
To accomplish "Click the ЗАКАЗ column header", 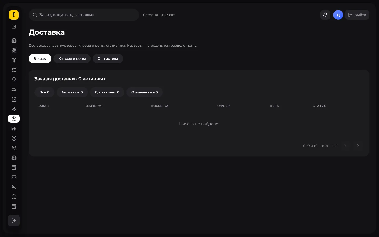I will 43,106.
